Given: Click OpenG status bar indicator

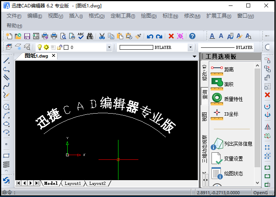Looking at the screenshot, I should [260, 193].
